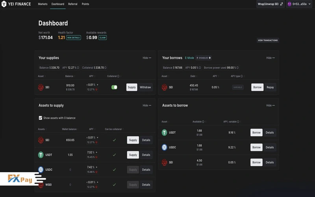Click the Yei Finance logo icon
The height and width of the screenshot is (197, 315).
(4, 4)
